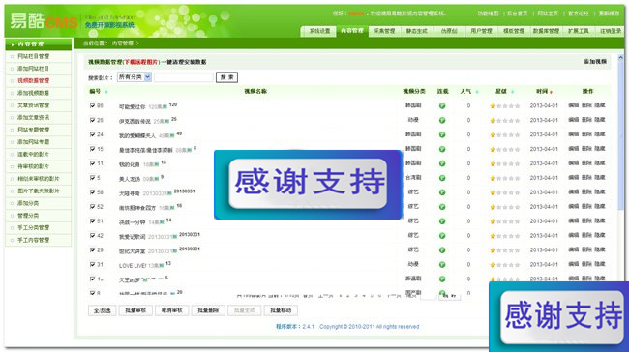Open the 所有分类 category dropdown

click(x=134, y=77)
